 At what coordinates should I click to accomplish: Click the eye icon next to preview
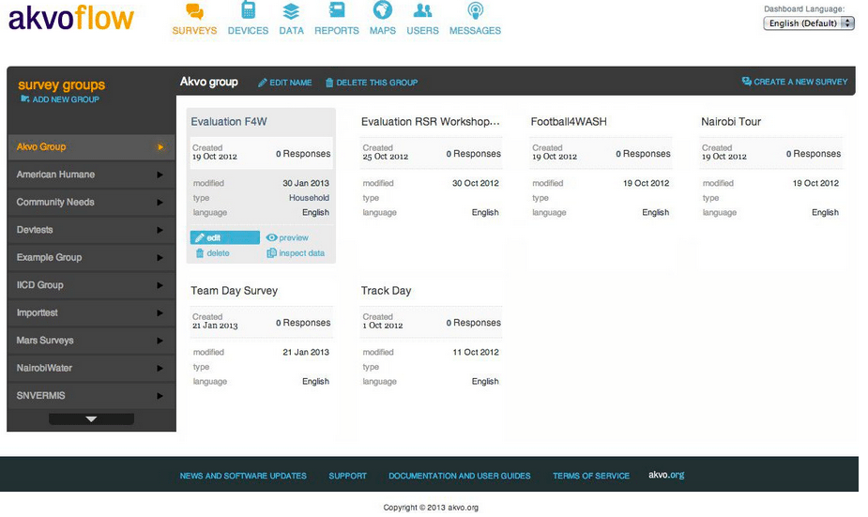[271, 237]
